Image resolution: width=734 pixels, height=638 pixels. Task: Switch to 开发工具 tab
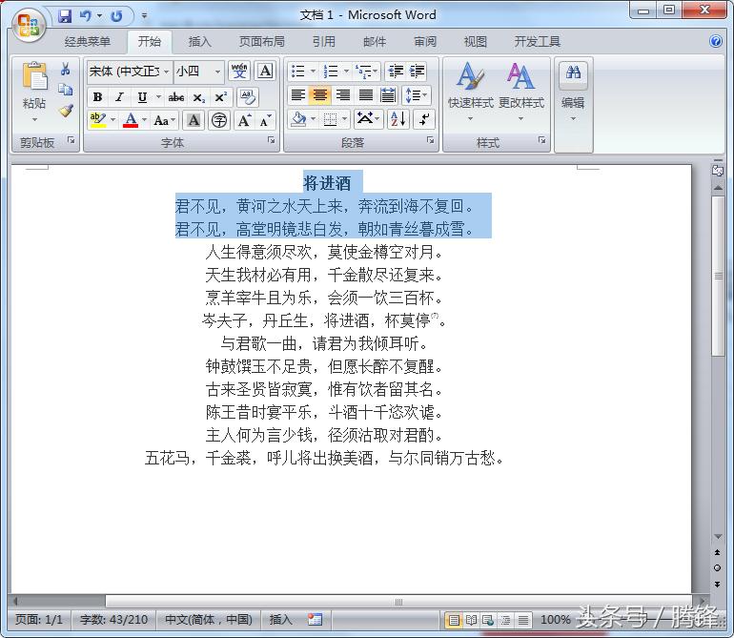(538, 42)
